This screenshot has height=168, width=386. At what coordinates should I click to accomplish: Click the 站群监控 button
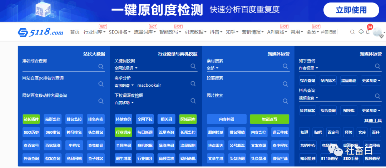point(53,119)
